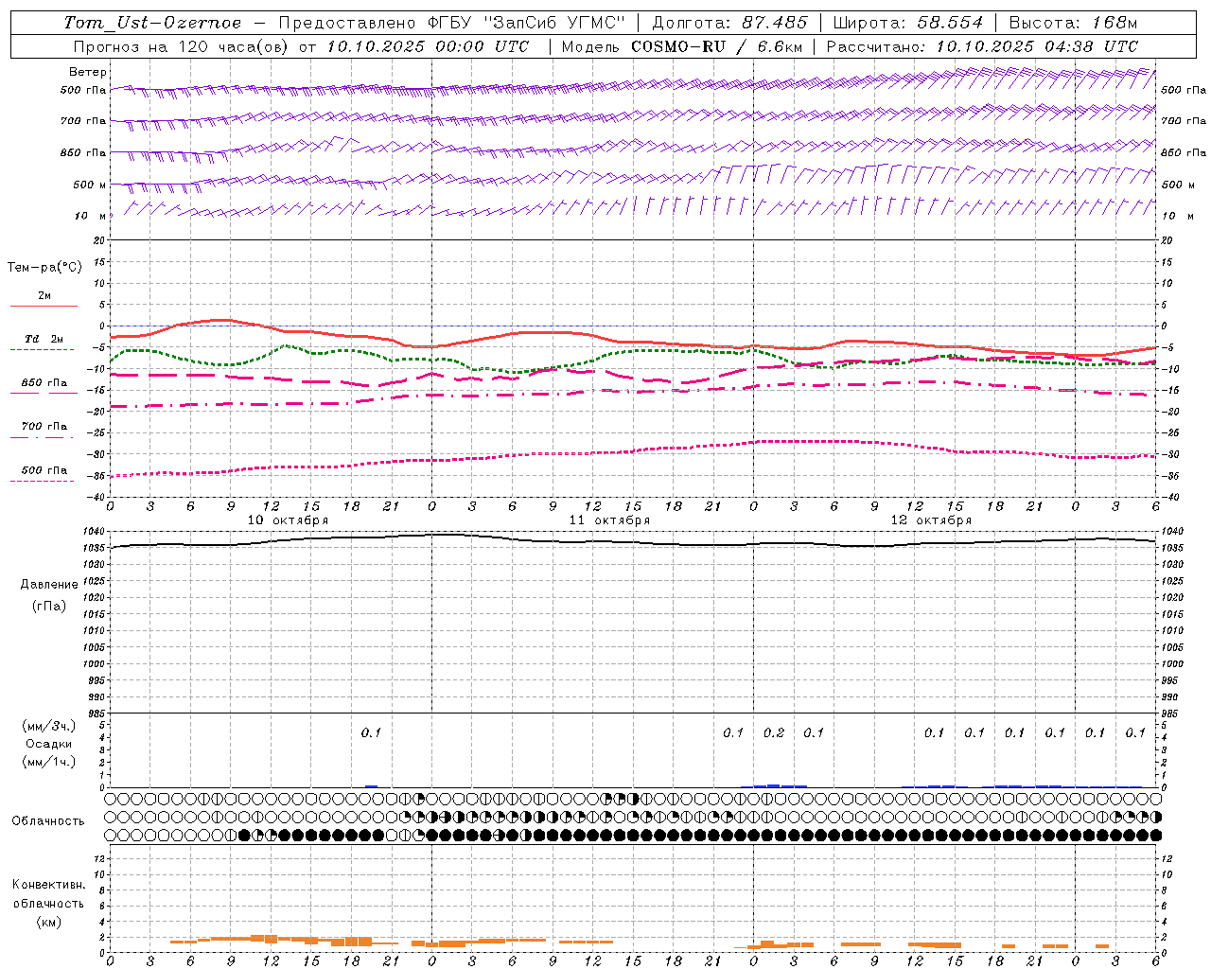Click the (мм/1ч.) hourly precipitation unit label
The height and width of the screenshot is (969, 1211).
tap(49, 762)
